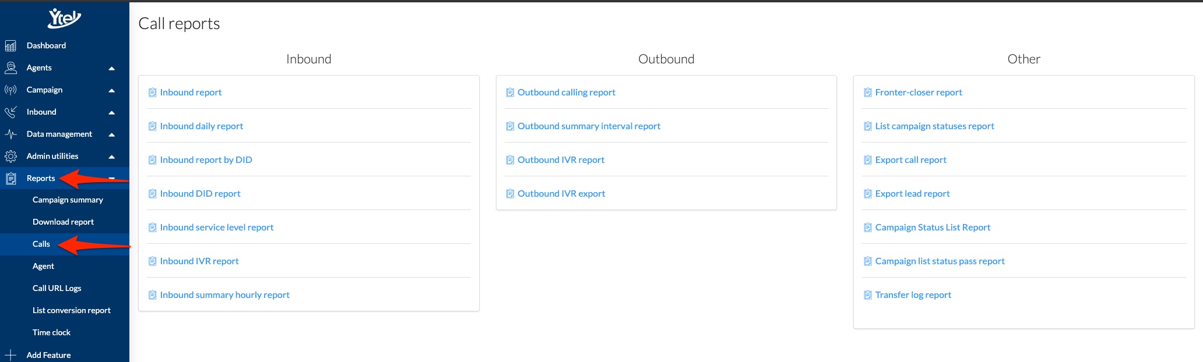Click the Data management pulse icon
This screenshot has width=1203, height=362.
[x=10, y=134]
